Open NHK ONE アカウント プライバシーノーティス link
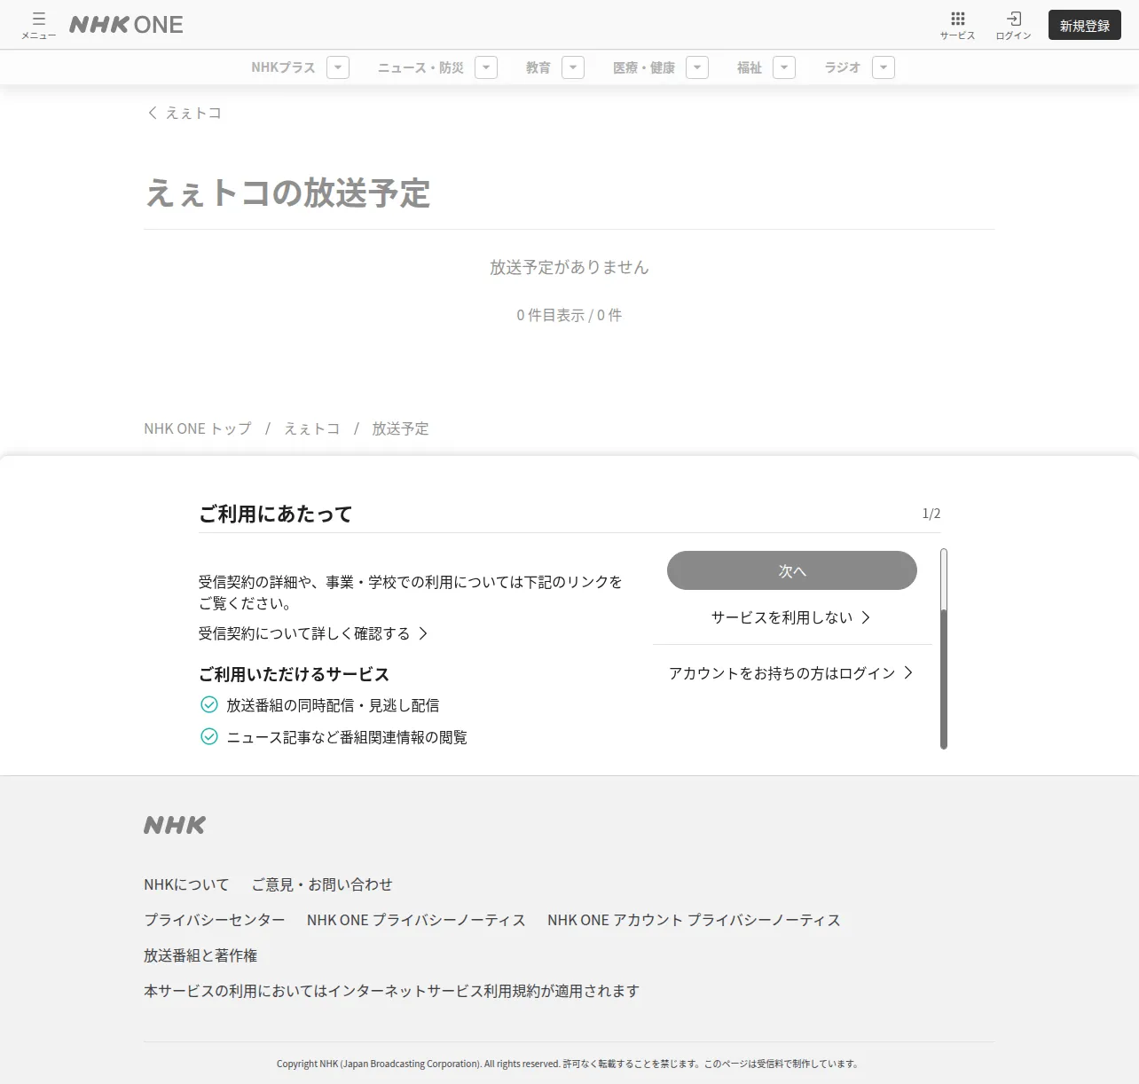1139x1084 pixels. pos(694,920)
